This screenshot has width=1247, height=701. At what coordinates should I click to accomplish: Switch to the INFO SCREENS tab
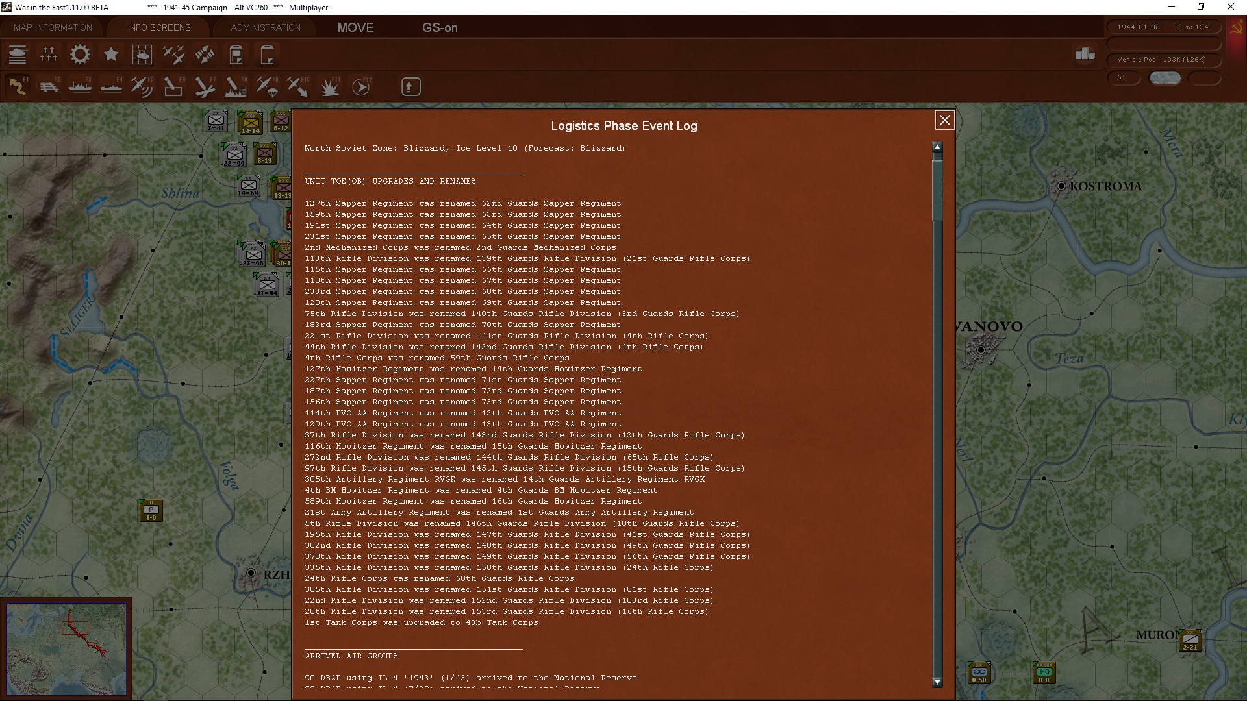[x=159, y=27]
